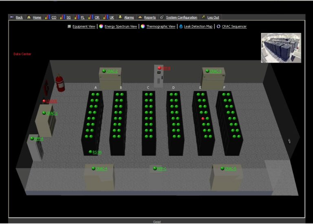Click the CRAC-5 green status indicator
313x224 pixels.
point(223,168)
